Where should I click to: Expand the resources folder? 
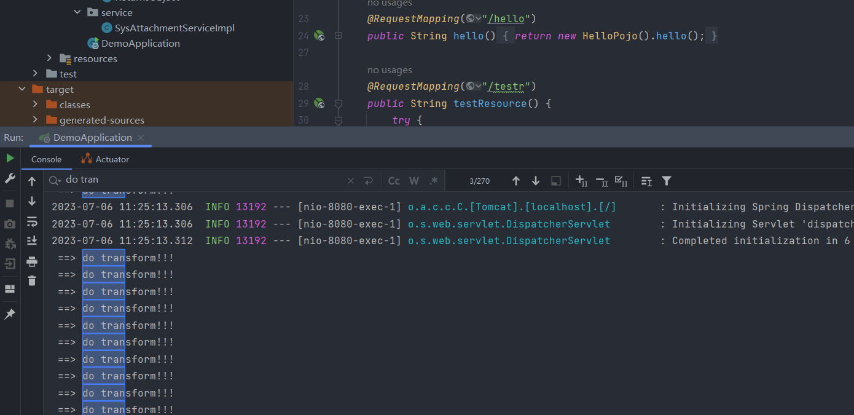[x=49, y=58]
